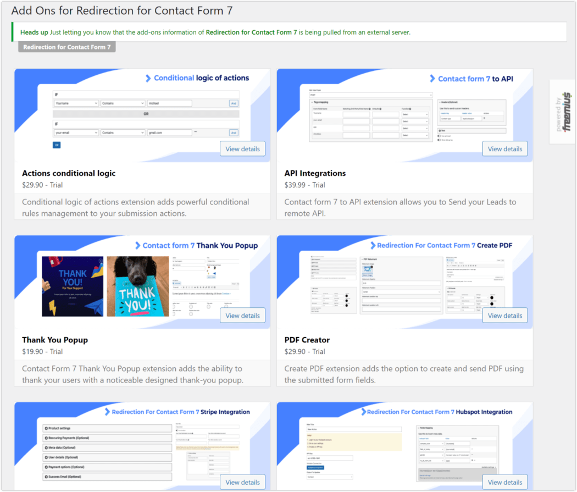The image size is (577, 492).
Task: Turn on the "Show debug log" toggle
Action: pos(438,140)
